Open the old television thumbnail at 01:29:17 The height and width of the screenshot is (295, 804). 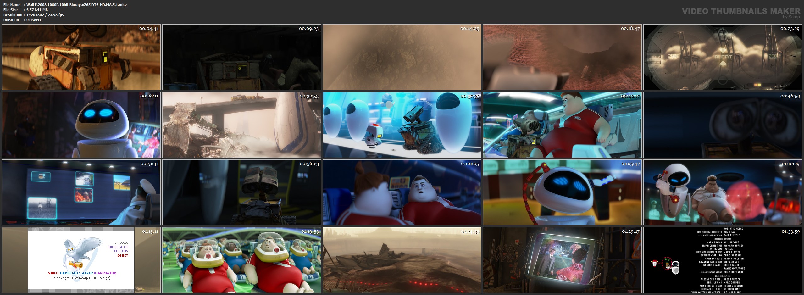pos(562,260)
